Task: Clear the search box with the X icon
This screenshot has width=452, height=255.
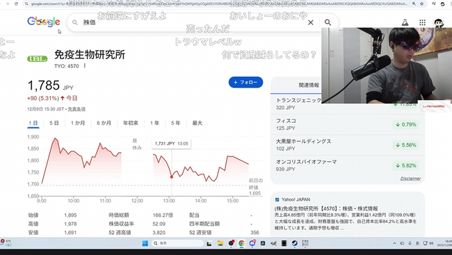Action: (310, 22)
